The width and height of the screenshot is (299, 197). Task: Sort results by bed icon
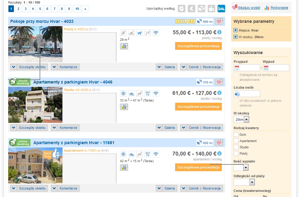click(222, 9)
